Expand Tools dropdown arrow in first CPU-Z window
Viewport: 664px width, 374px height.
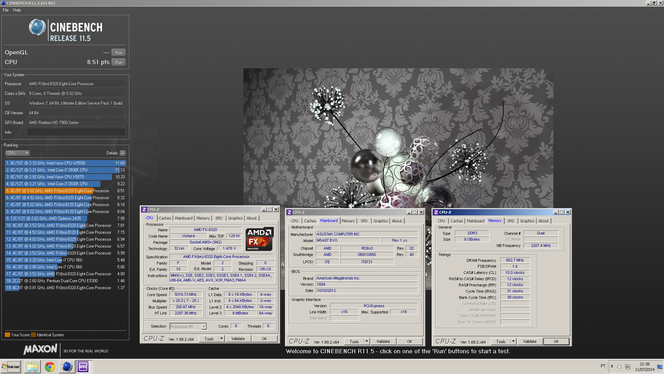click(222, 339)
